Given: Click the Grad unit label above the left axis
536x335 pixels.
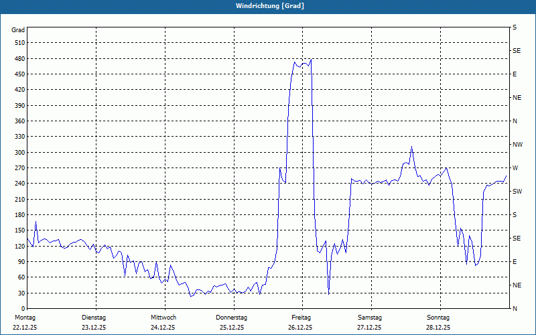Looking at the screenshot, I should 18,30.
